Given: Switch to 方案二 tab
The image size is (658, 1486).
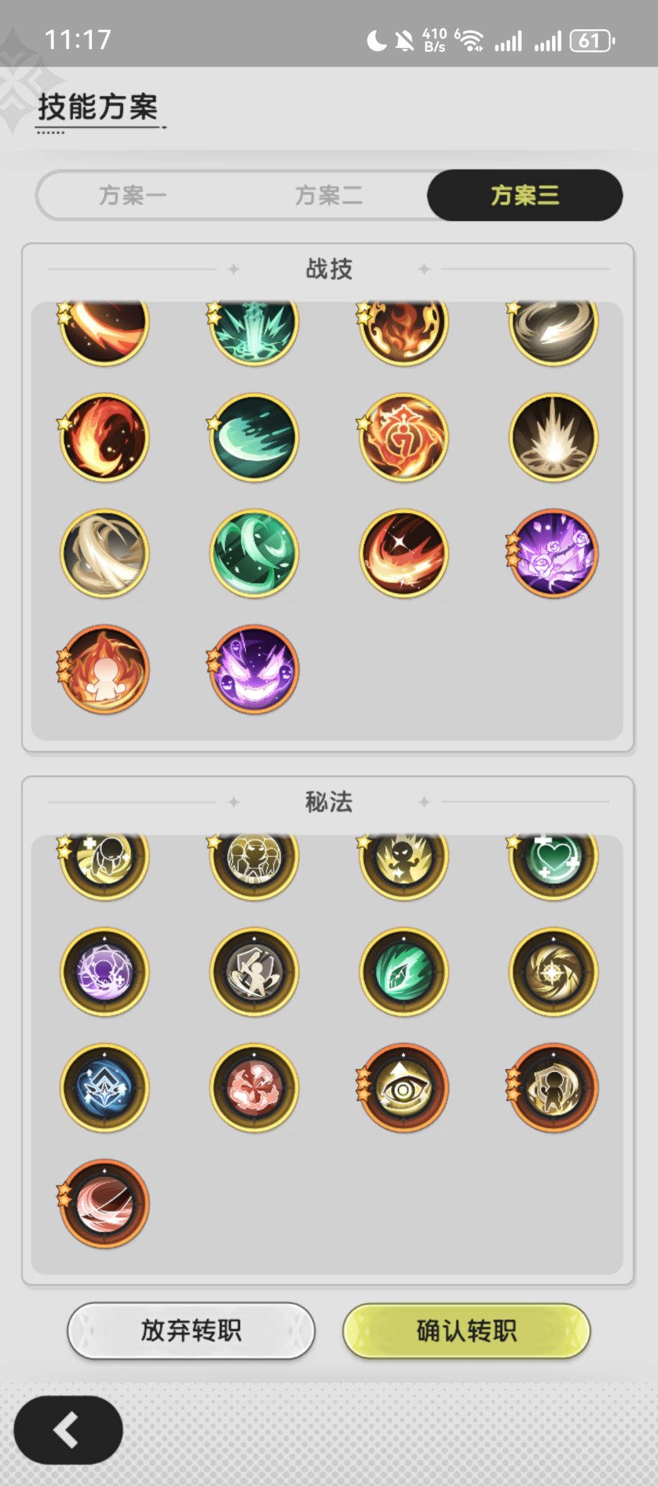Looking at the screenshot, I should (329, 196).
